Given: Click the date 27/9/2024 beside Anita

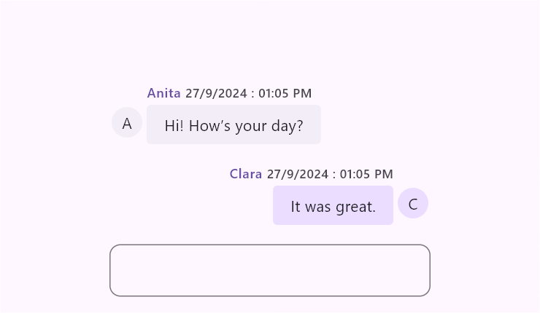Looking at the screenshot, I should point(216,93).
